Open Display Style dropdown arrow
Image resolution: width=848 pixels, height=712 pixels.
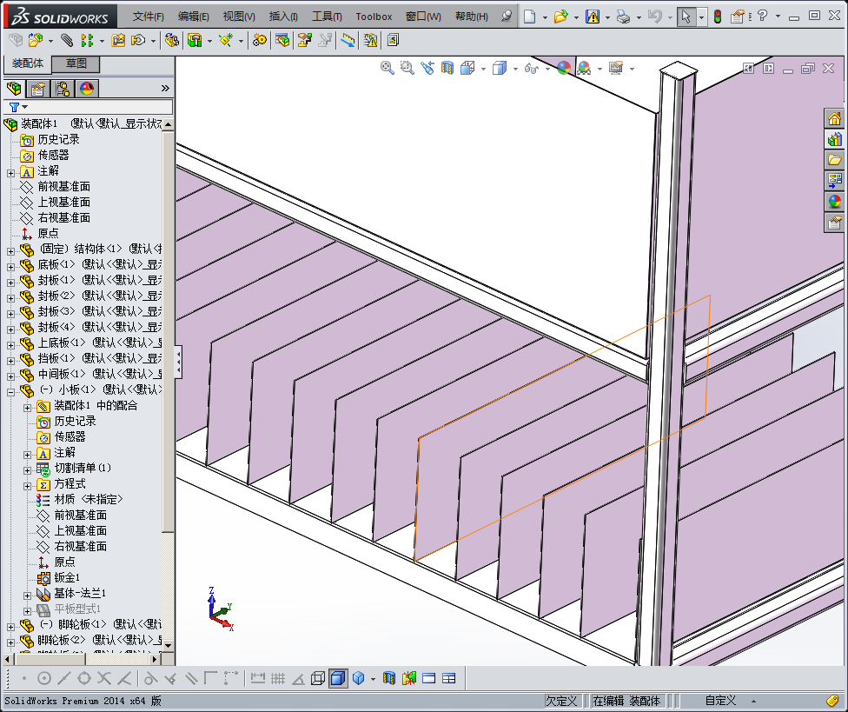coord(515,69)
